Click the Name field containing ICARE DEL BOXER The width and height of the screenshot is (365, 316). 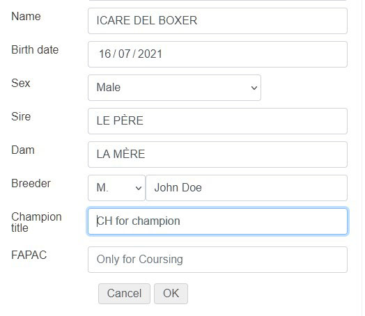click(x=217, y=21)
